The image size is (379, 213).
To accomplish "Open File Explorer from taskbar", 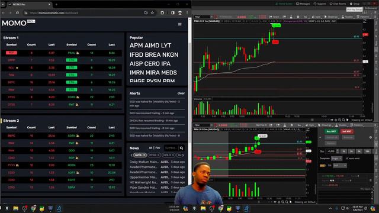I will click(x=16, y=208).
